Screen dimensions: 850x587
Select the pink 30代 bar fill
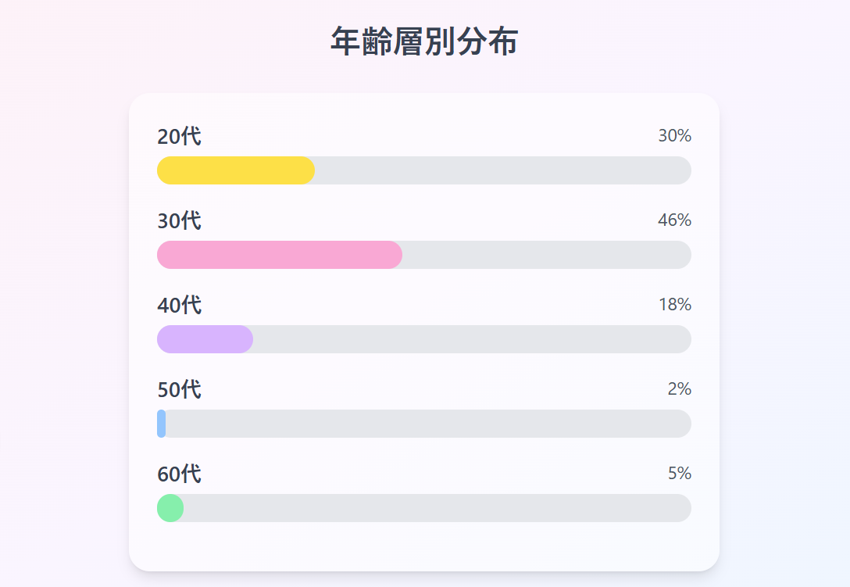point(280,255)
